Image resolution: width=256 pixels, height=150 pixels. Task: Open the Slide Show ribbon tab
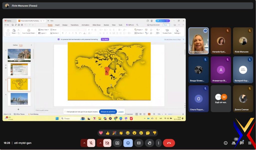click(x=96, y=25)
